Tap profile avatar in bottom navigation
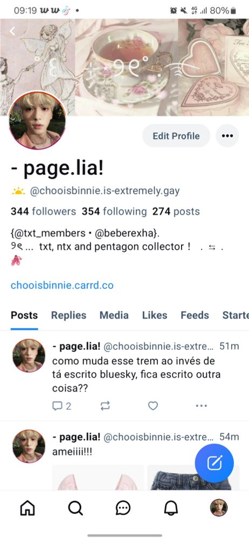249x540 pixels. coord(219,508)
